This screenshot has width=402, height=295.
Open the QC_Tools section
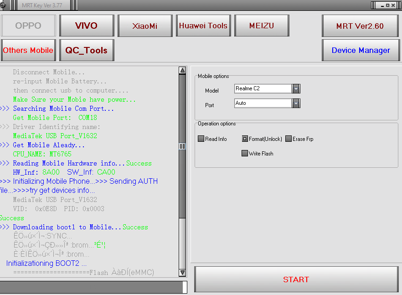87,50
